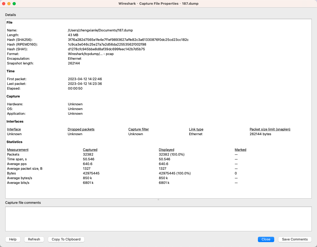317x247 pixels.
Task: Click the Capture filter header link
Action: (138, 129)
